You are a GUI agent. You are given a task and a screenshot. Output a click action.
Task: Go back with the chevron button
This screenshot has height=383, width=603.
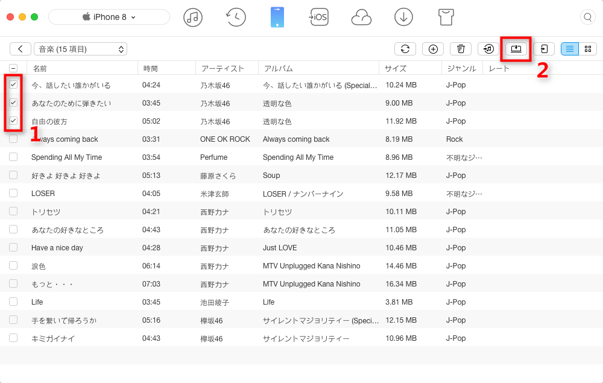tap(21, 49)
